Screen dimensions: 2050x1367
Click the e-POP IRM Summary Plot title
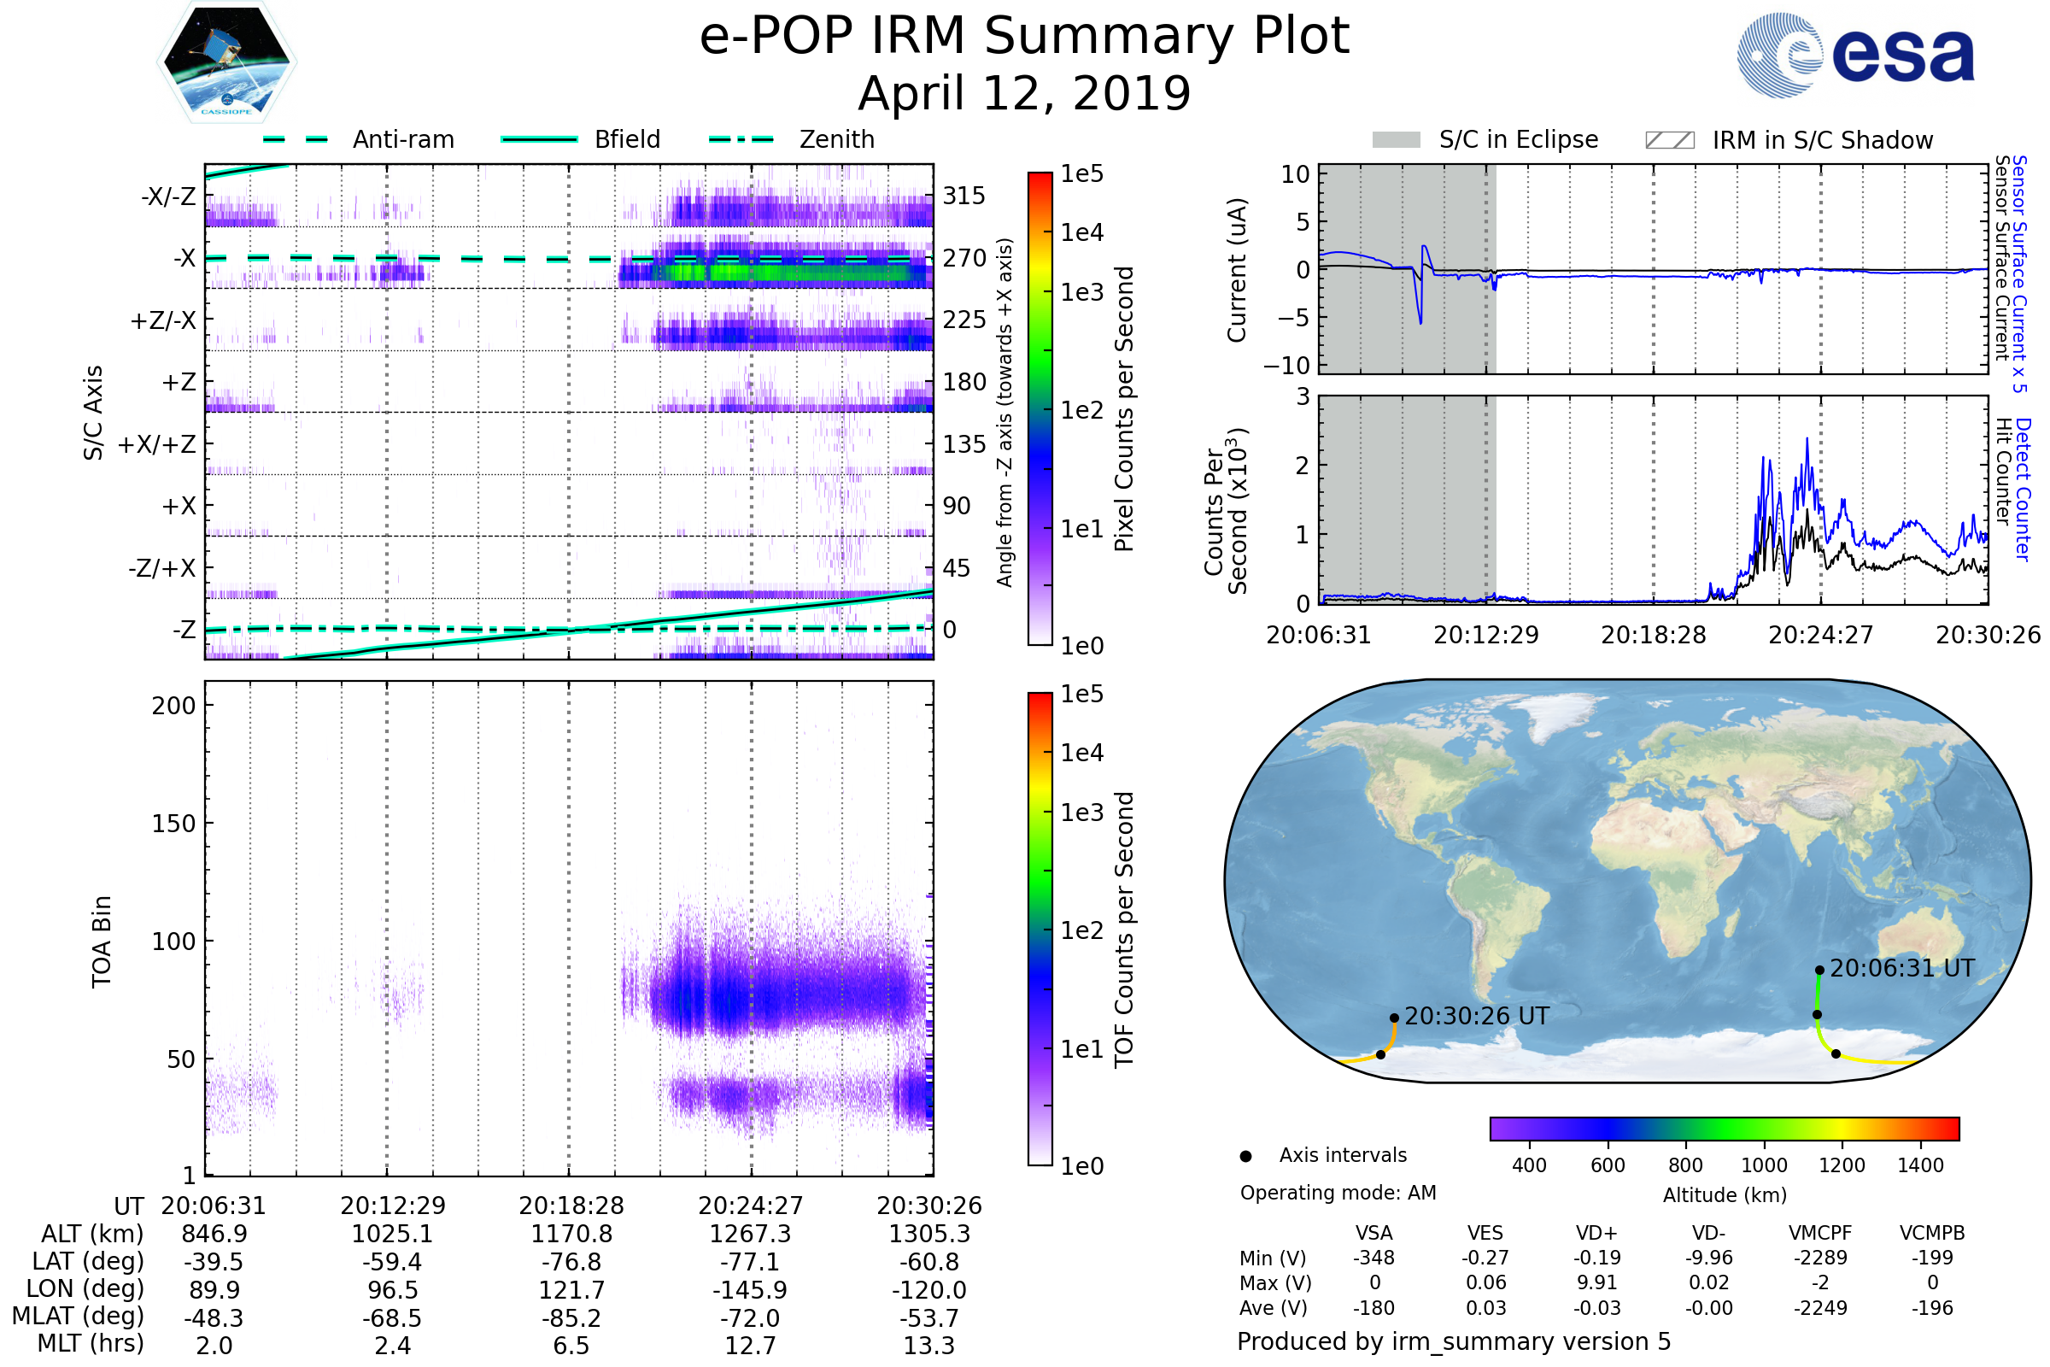(x=1024, y=37)
